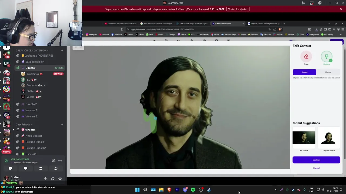Screen dimensions: 346x194
Task: Cancel the cutout edit
Action: point(316,168)
